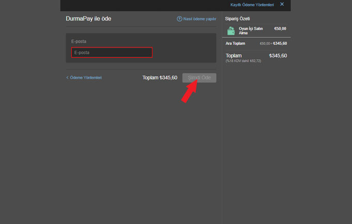This screenshot has width=352, height=224.
Task: Click the Ara Toplam currency conversion amount
Action: point(273,43)
